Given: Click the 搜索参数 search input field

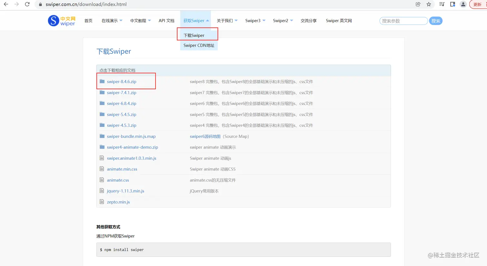Looking at the screenshot, I should [404, 21].
